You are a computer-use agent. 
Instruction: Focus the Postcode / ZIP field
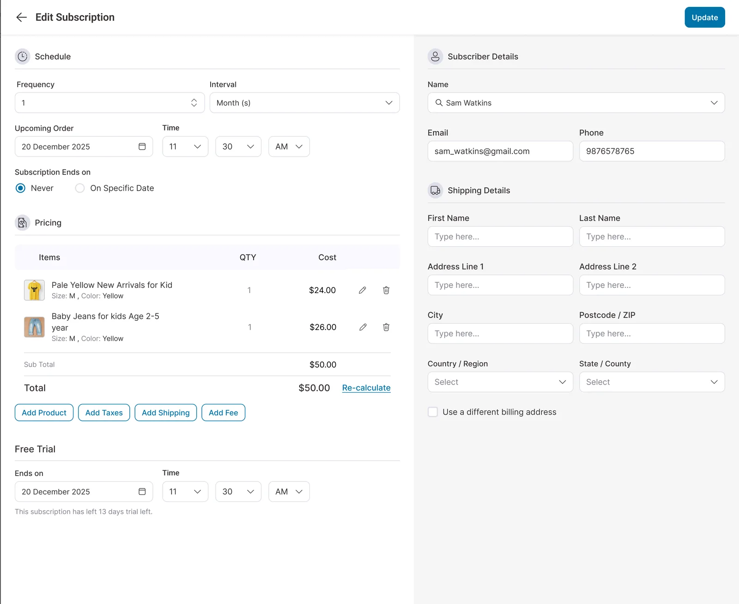pos(652,334)
